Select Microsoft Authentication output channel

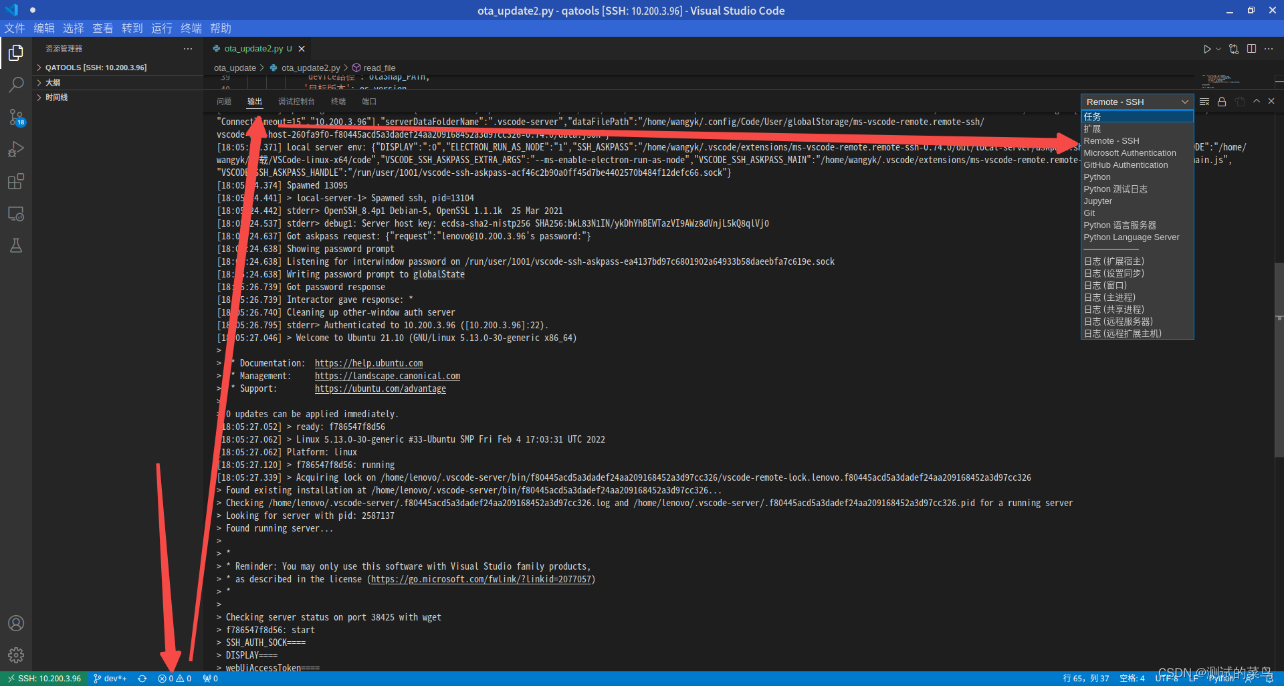pos(1137,152)
